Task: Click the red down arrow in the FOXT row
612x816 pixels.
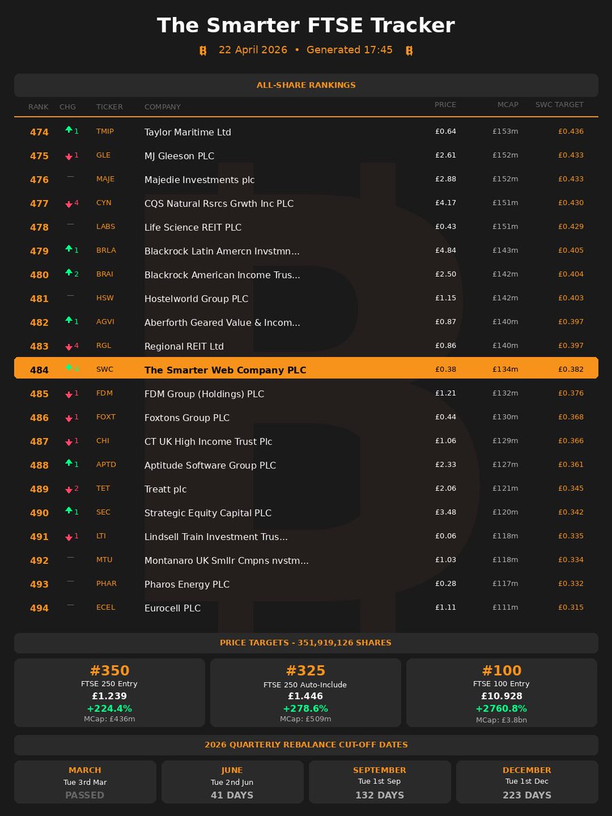Action: pyautogui.click(x=69, y=418)
